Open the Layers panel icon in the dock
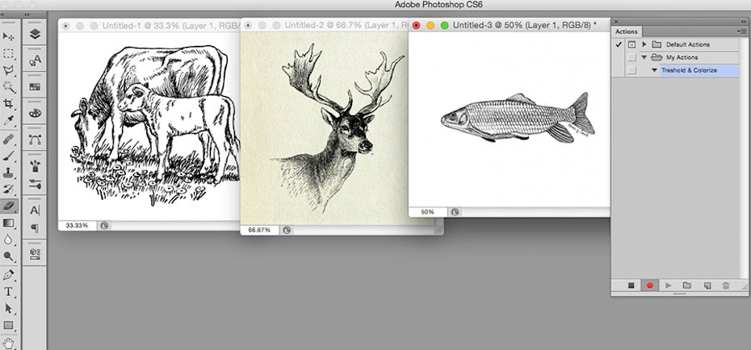 [35, 35]
